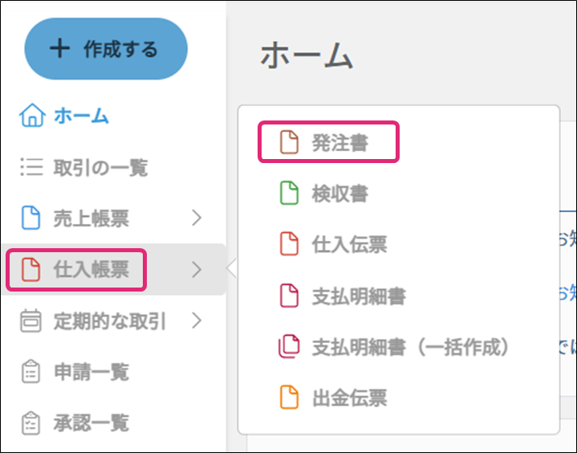Click the 作成する create button
577x453 pixels.
(x=106, y=49)
